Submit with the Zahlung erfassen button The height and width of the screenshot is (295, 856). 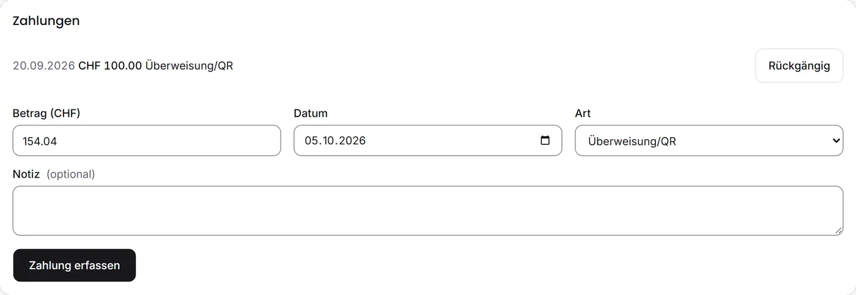click(x=74, y=265)
